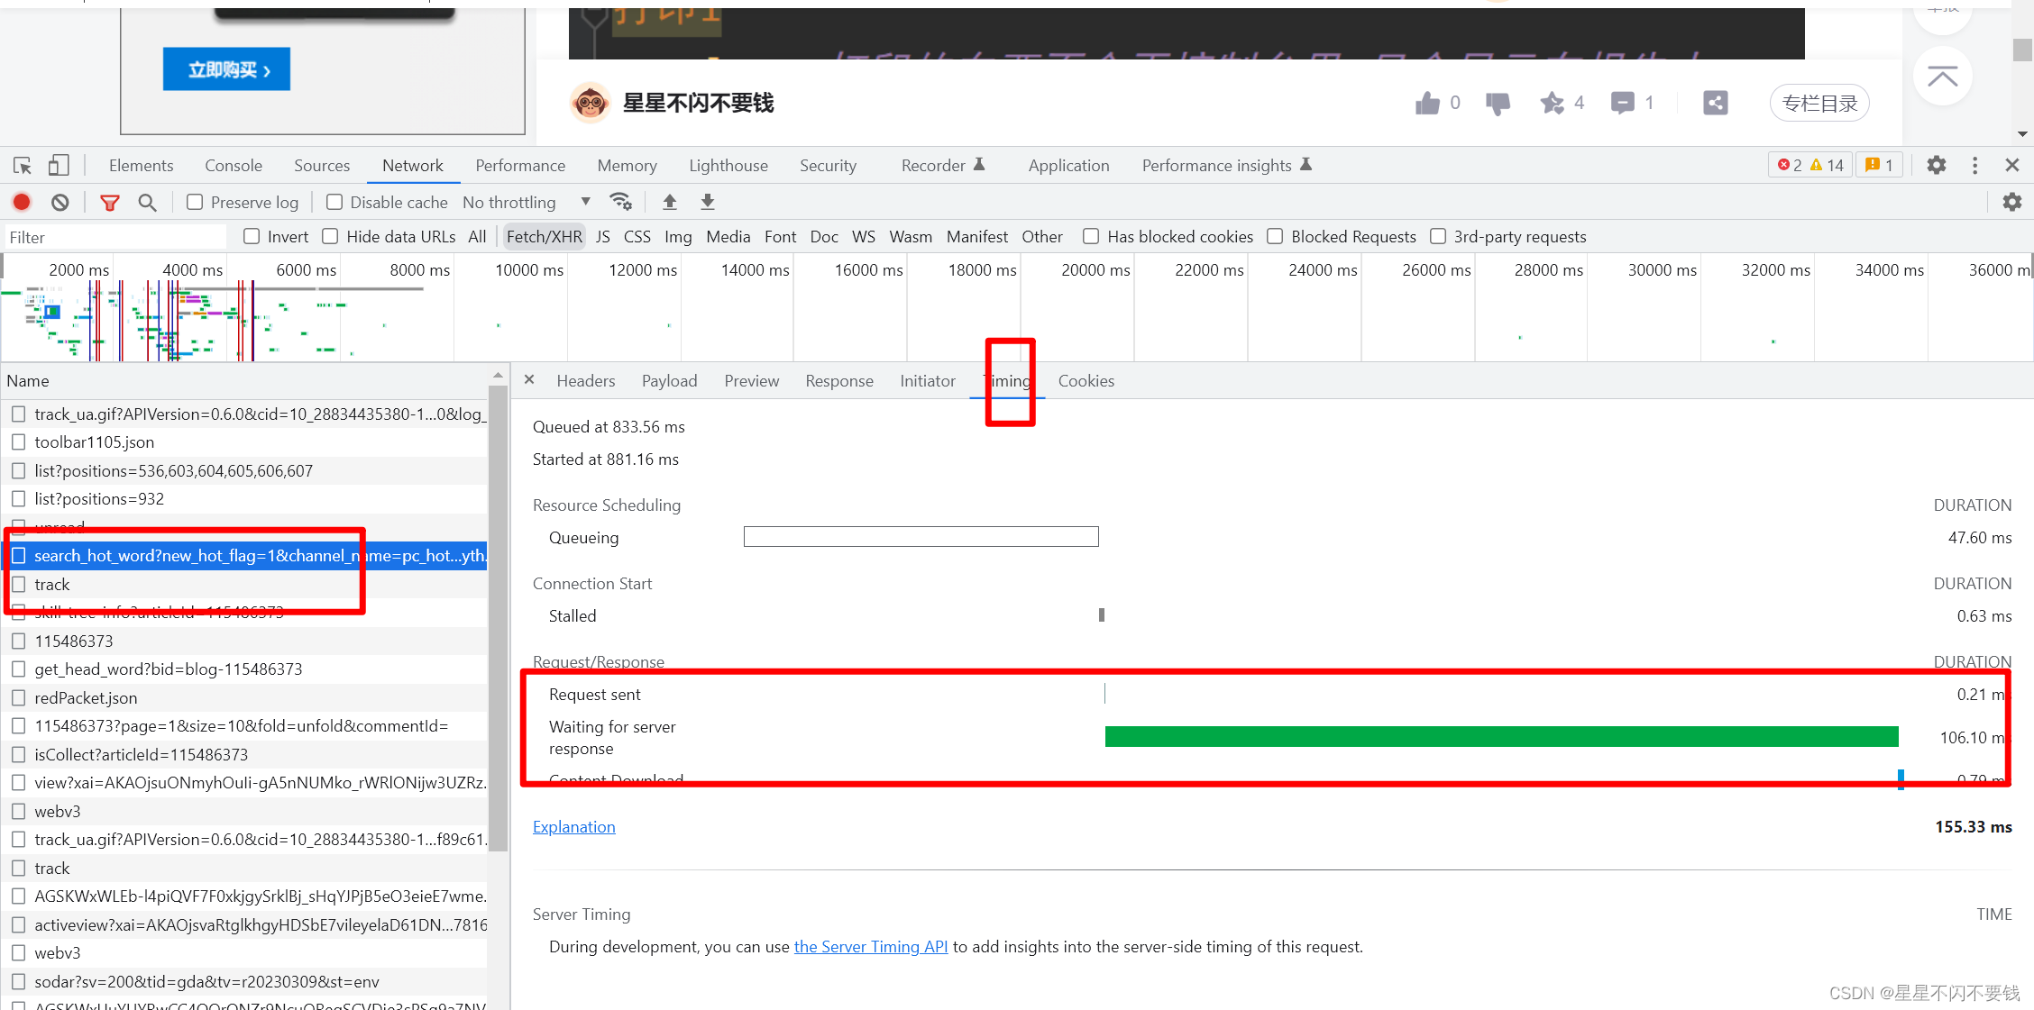Click the Explanation link in Timing
Viewport: 2034px width, 1010px height.
pos(573,826)
